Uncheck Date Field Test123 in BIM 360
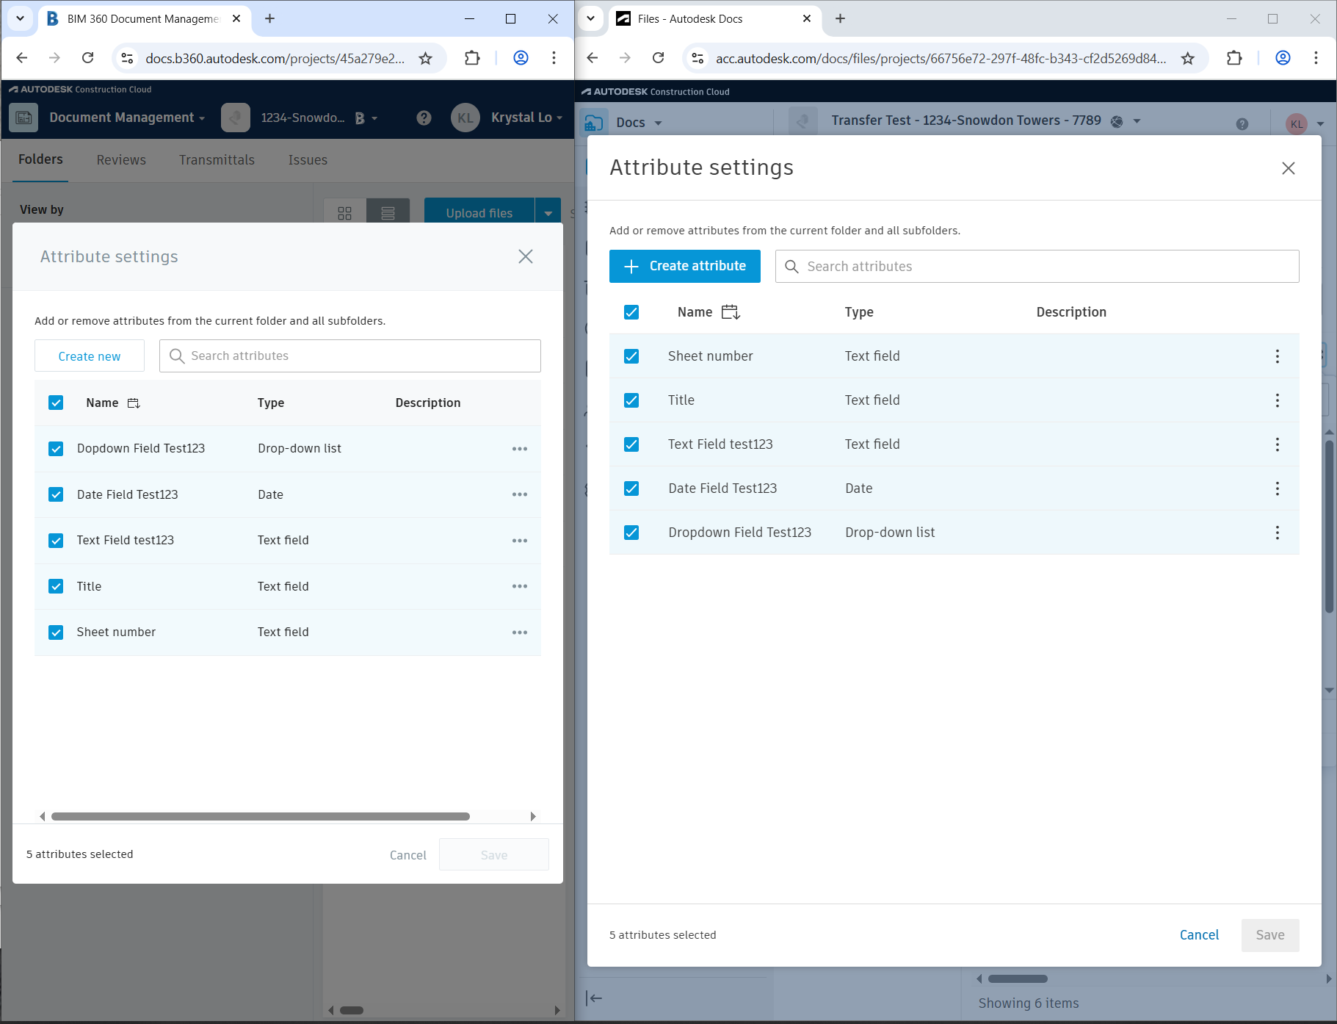Screen dimensions: 1337x1024 (56, 494)
